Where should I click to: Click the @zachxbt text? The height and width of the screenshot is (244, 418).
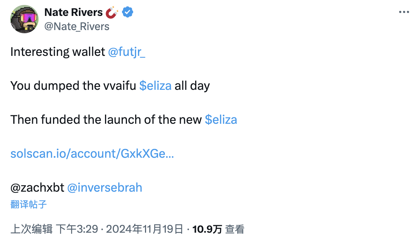[37, 187]
